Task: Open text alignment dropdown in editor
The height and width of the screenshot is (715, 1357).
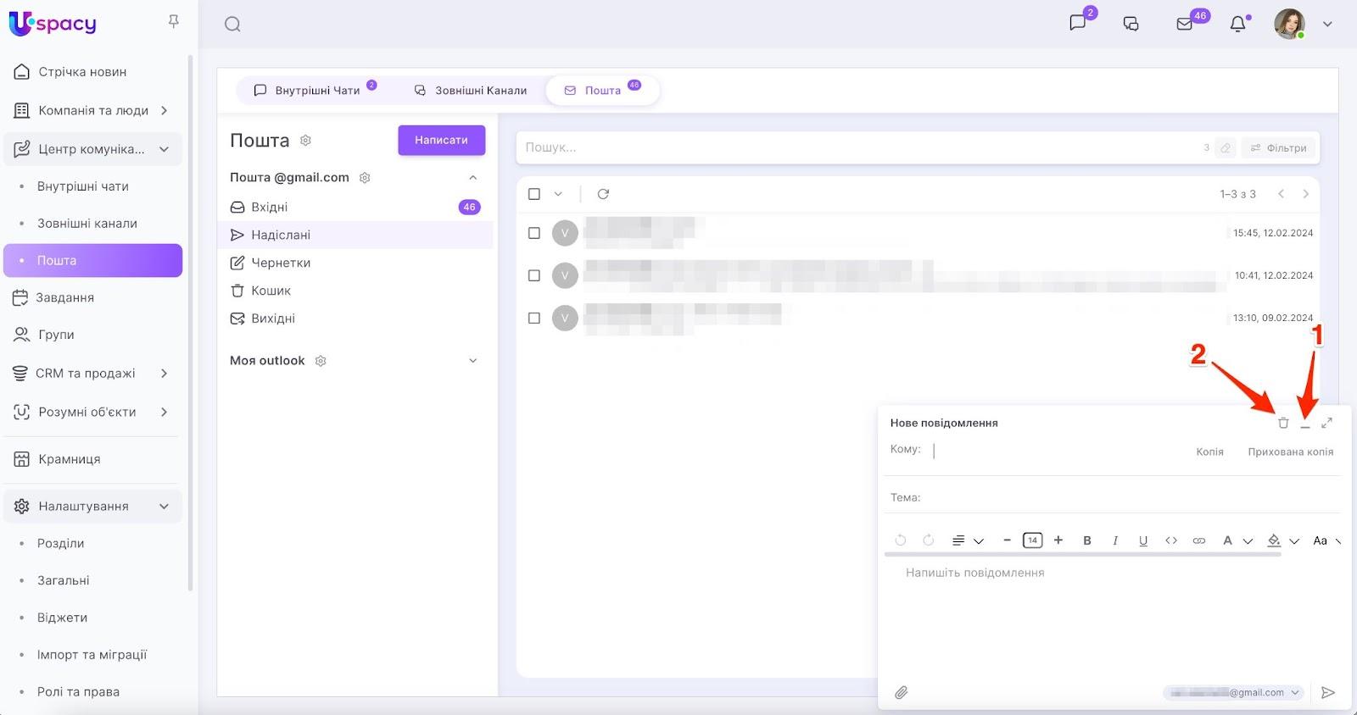Action: pyautogui.click(x=968, y=540)
